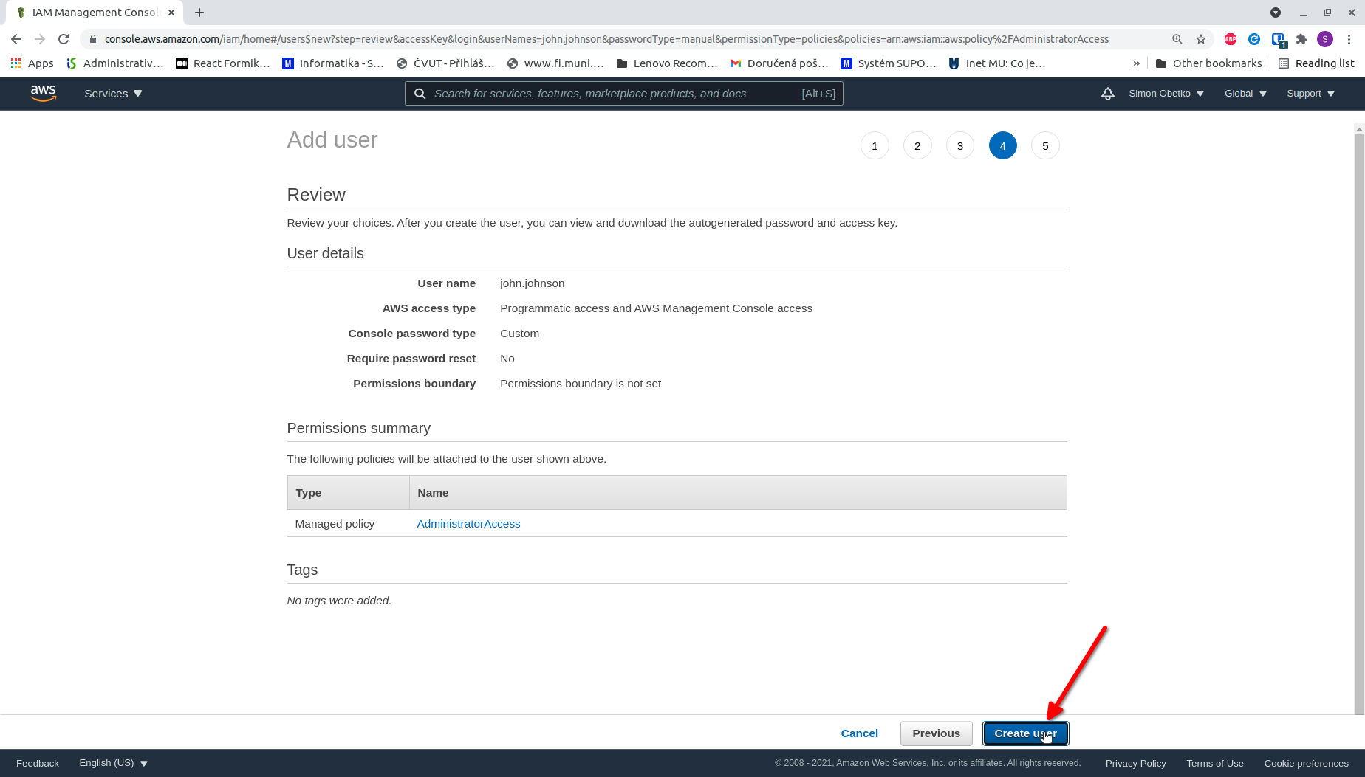Click the Previous button
The image size is (1365, 777).
(x=936, y=733)
